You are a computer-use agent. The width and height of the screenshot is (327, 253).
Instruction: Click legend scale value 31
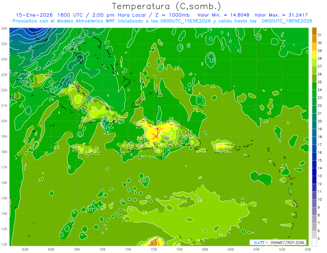(x=320, y=35)
